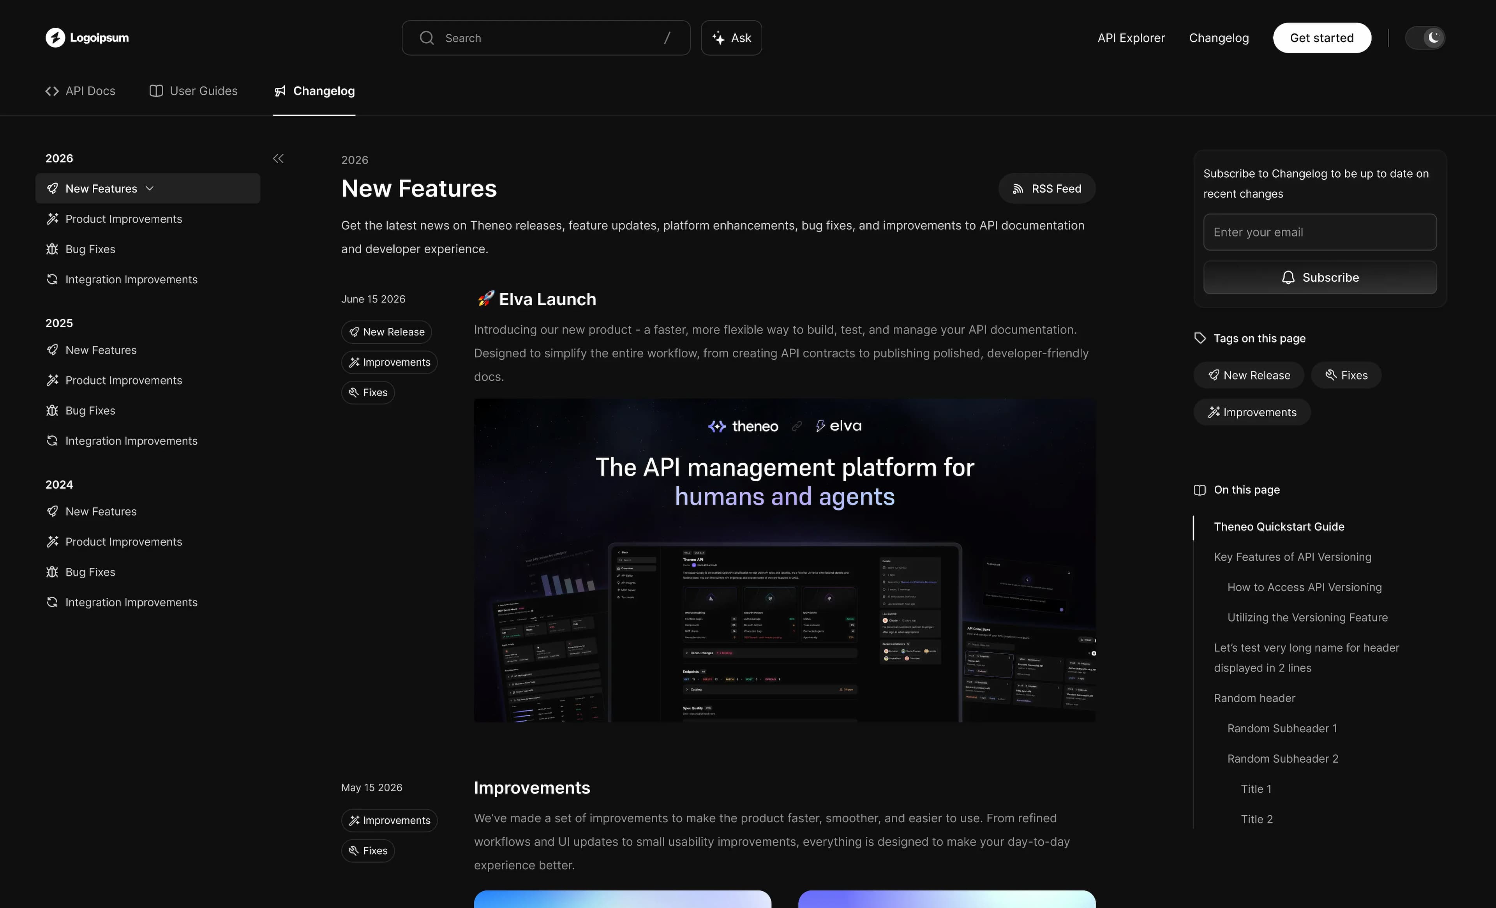1496x908 pixels.
Task: Click the 2024 year header in sidebar
Action: [x=59, y=485]
